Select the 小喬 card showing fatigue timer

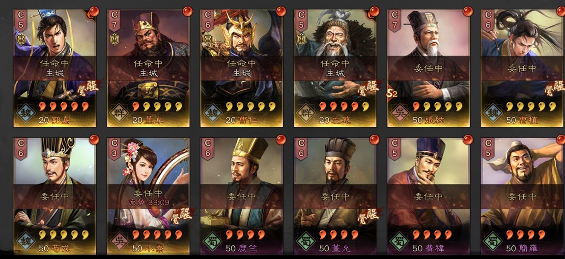pyautogui.click(x=148, y=196)
